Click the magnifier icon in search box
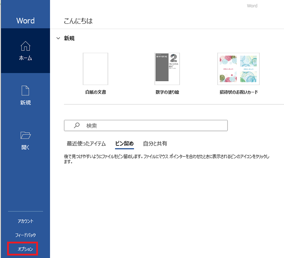The width and height of the screenshot is (284, 258). coord(77,125)
